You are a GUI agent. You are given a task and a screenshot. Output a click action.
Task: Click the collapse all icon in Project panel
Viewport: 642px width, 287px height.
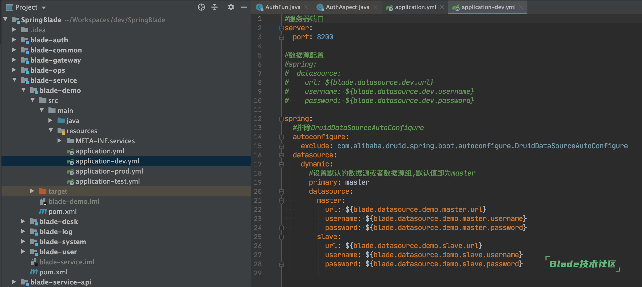[215, 7]
